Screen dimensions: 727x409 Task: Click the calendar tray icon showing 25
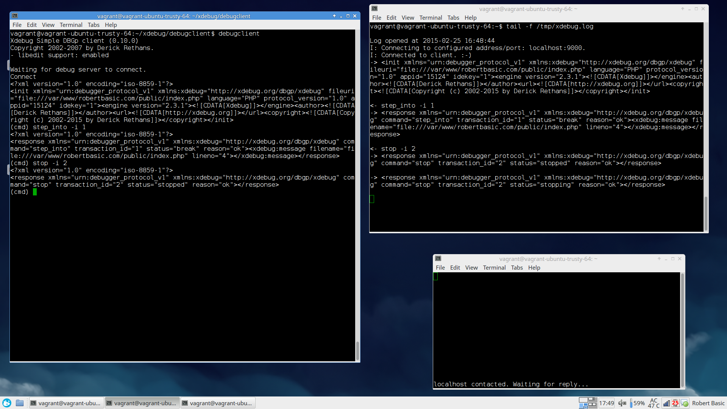click(675, 403)
